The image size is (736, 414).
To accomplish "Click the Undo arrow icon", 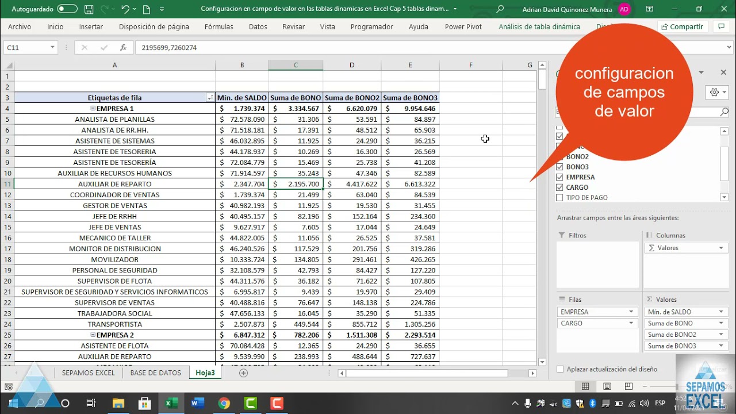I will (x=125, y=9).
